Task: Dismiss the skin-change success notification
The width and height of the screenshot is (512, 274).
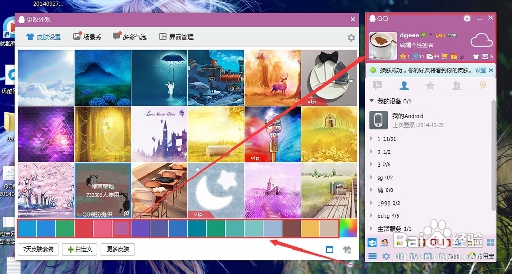Action: tap(491, 70)
